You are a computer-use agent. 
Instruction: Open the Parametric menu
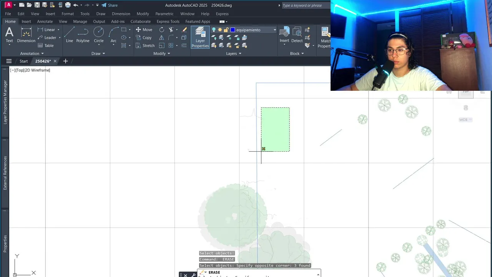click(x=165, y=14)
